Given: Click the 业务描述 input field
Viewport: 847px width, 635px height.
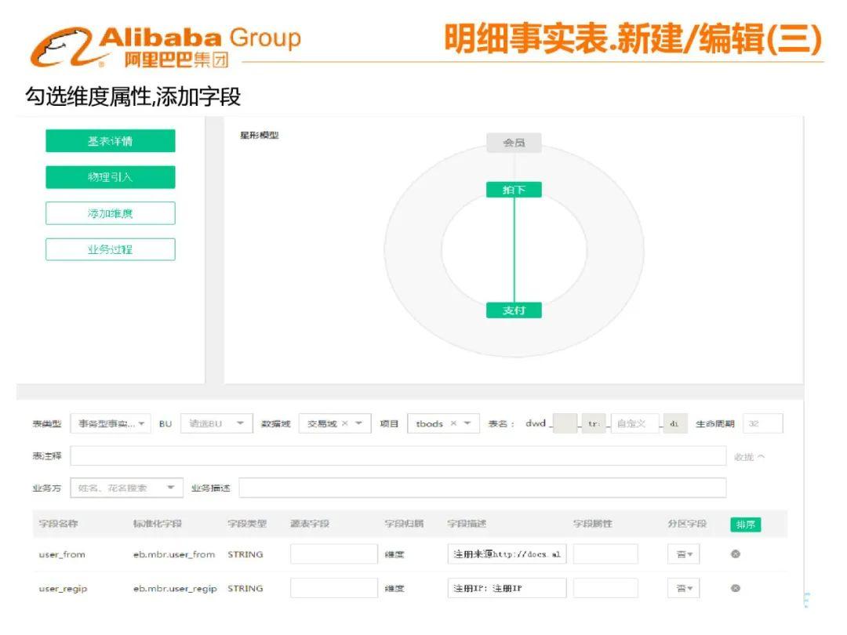Looking at the screenshot, I should pyautogui.click(x=482, y=488).
